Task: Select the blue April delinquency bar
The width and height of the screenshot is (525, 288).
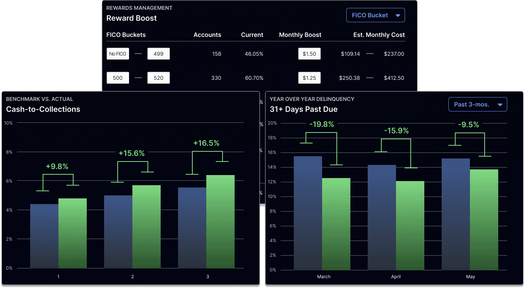Action: click(x=382, y=217)
